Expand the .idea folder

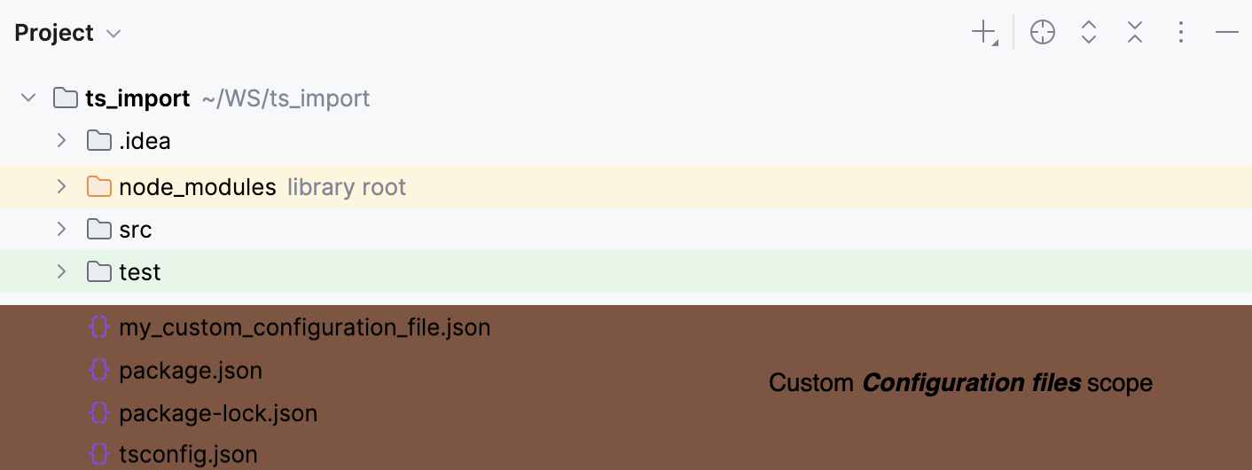pyautogui.click(x=61, y=140)
